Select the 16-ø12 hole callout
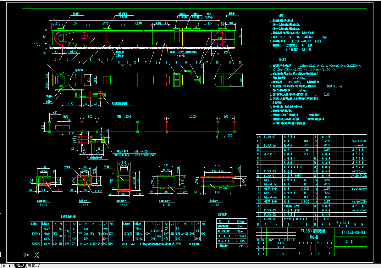381x268 pixels. point(139,194)
